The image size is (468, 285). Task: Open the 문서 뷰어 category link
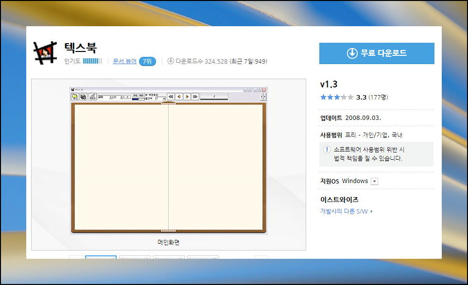(124, 61)
